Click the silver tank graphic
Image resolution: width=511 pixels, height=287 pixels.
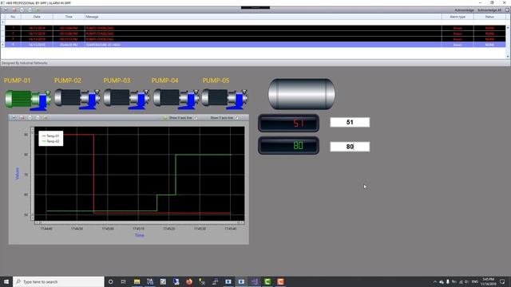tap(302, 94)
